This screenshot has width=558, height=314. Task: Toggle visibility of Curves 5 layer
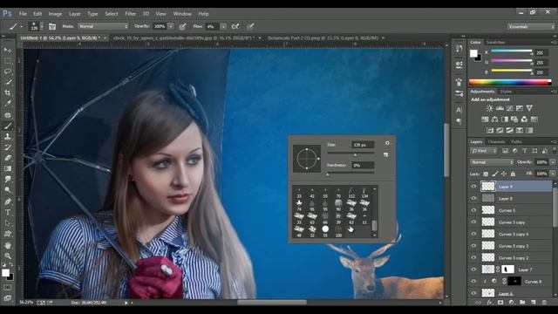(x=473, y=210)
